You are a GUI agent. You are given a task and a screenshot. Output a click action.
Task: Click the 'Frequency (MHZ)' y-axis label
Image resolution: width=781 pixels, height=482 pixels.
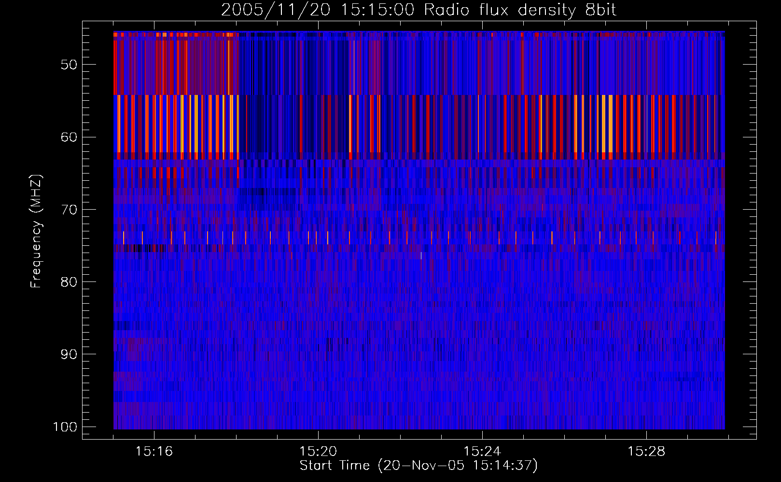[36, 231]
